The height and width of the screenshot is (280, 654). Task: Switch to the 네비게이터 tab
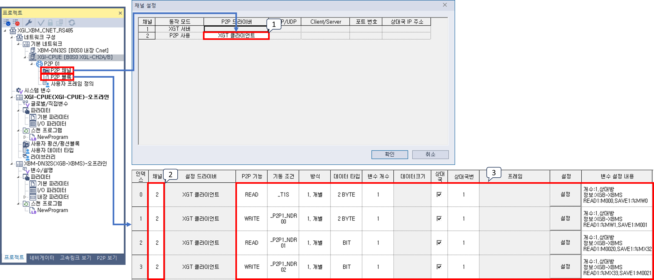point(43,257)
